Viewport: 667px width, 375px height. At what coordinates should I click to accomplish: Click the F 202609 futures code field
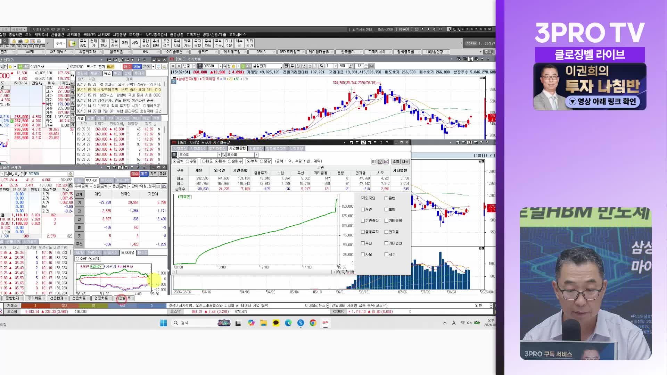point(46,174)
